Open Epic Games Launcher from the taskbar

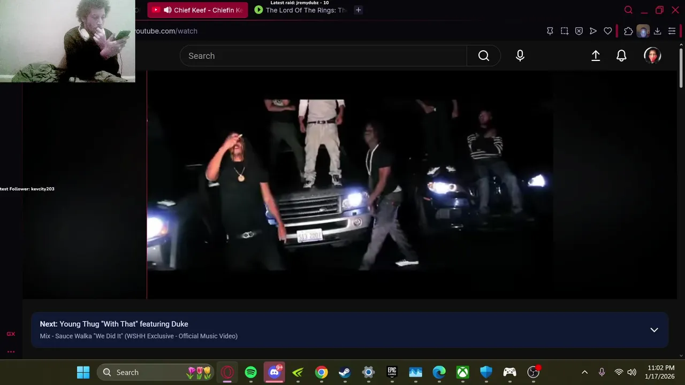tap(392, 372)
